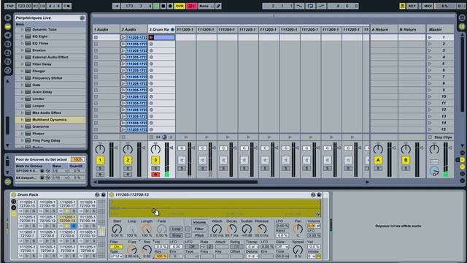This screenshot has height=263, width=467.
Task: Turn off the Simpler Filter On switch
Action: coord(117,247)
